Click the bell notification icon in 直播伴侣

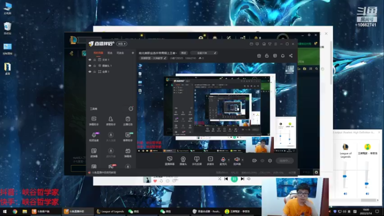(283, 56)
